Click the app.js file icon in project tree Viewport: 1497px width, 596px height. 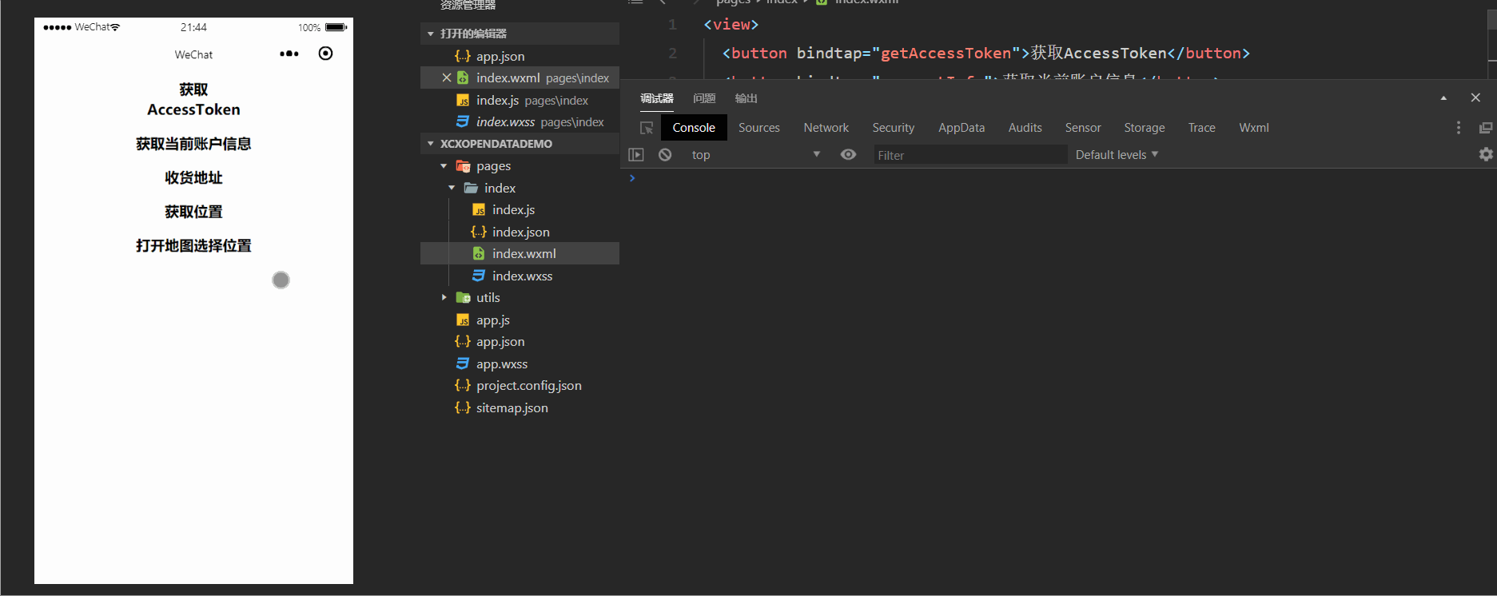pyautogui.click(x=463, y=320)
